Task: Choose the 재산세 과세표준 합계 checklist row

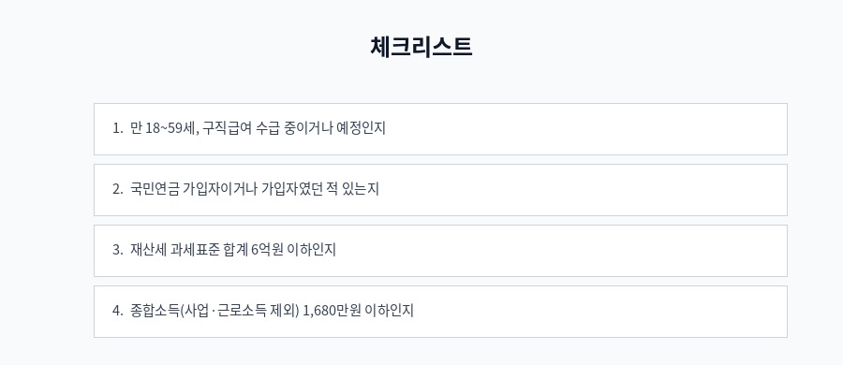Action: [x=440, y=251]
